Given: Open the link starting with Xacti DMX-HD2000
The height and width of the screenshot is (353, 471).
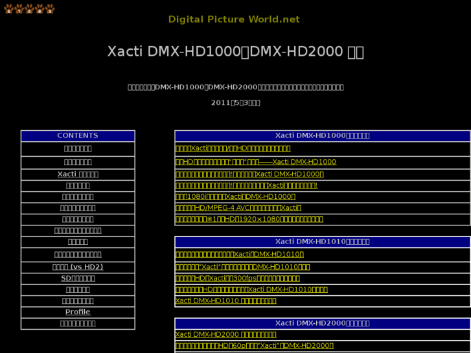Looking at the screenshot, I should (226, 334).
